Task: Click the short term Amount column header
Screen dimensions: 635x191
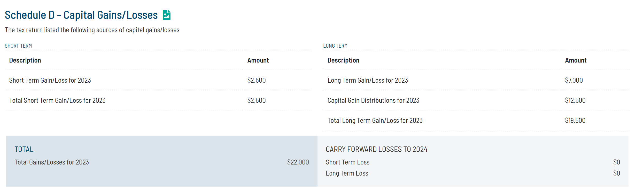Action: pos(258,60)
